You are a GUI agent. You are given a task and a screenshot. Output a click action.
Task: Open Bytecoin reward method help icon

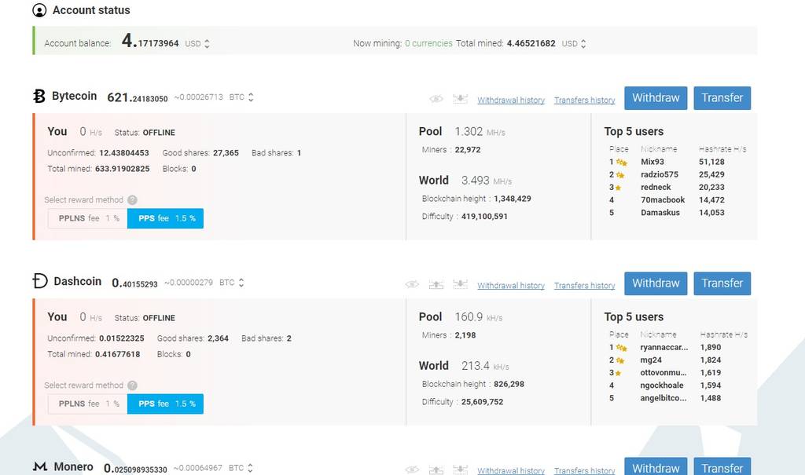tap(132, 200)
